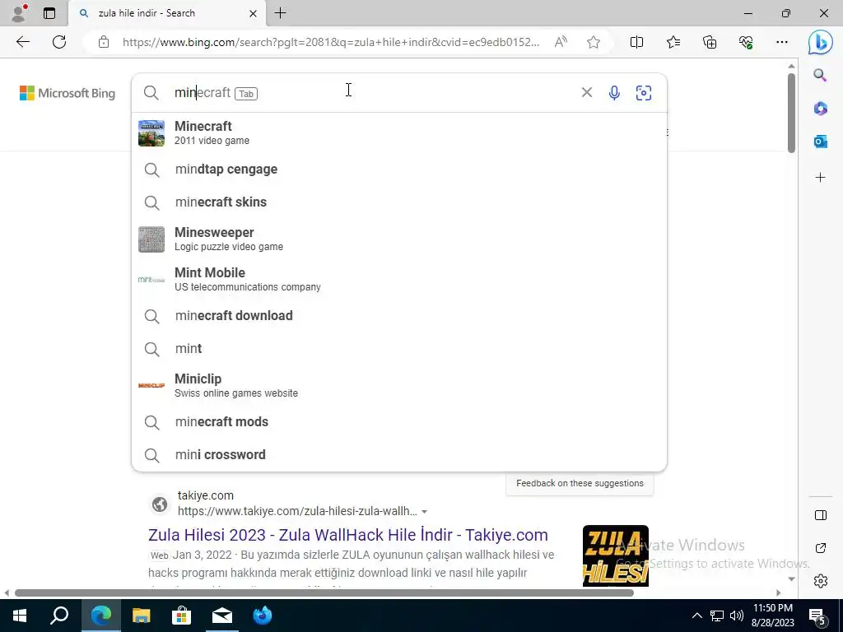This screenshot has height=632, width=843.
Task: Toggle sidebar panel layout icon
Action: click(821, 515)
